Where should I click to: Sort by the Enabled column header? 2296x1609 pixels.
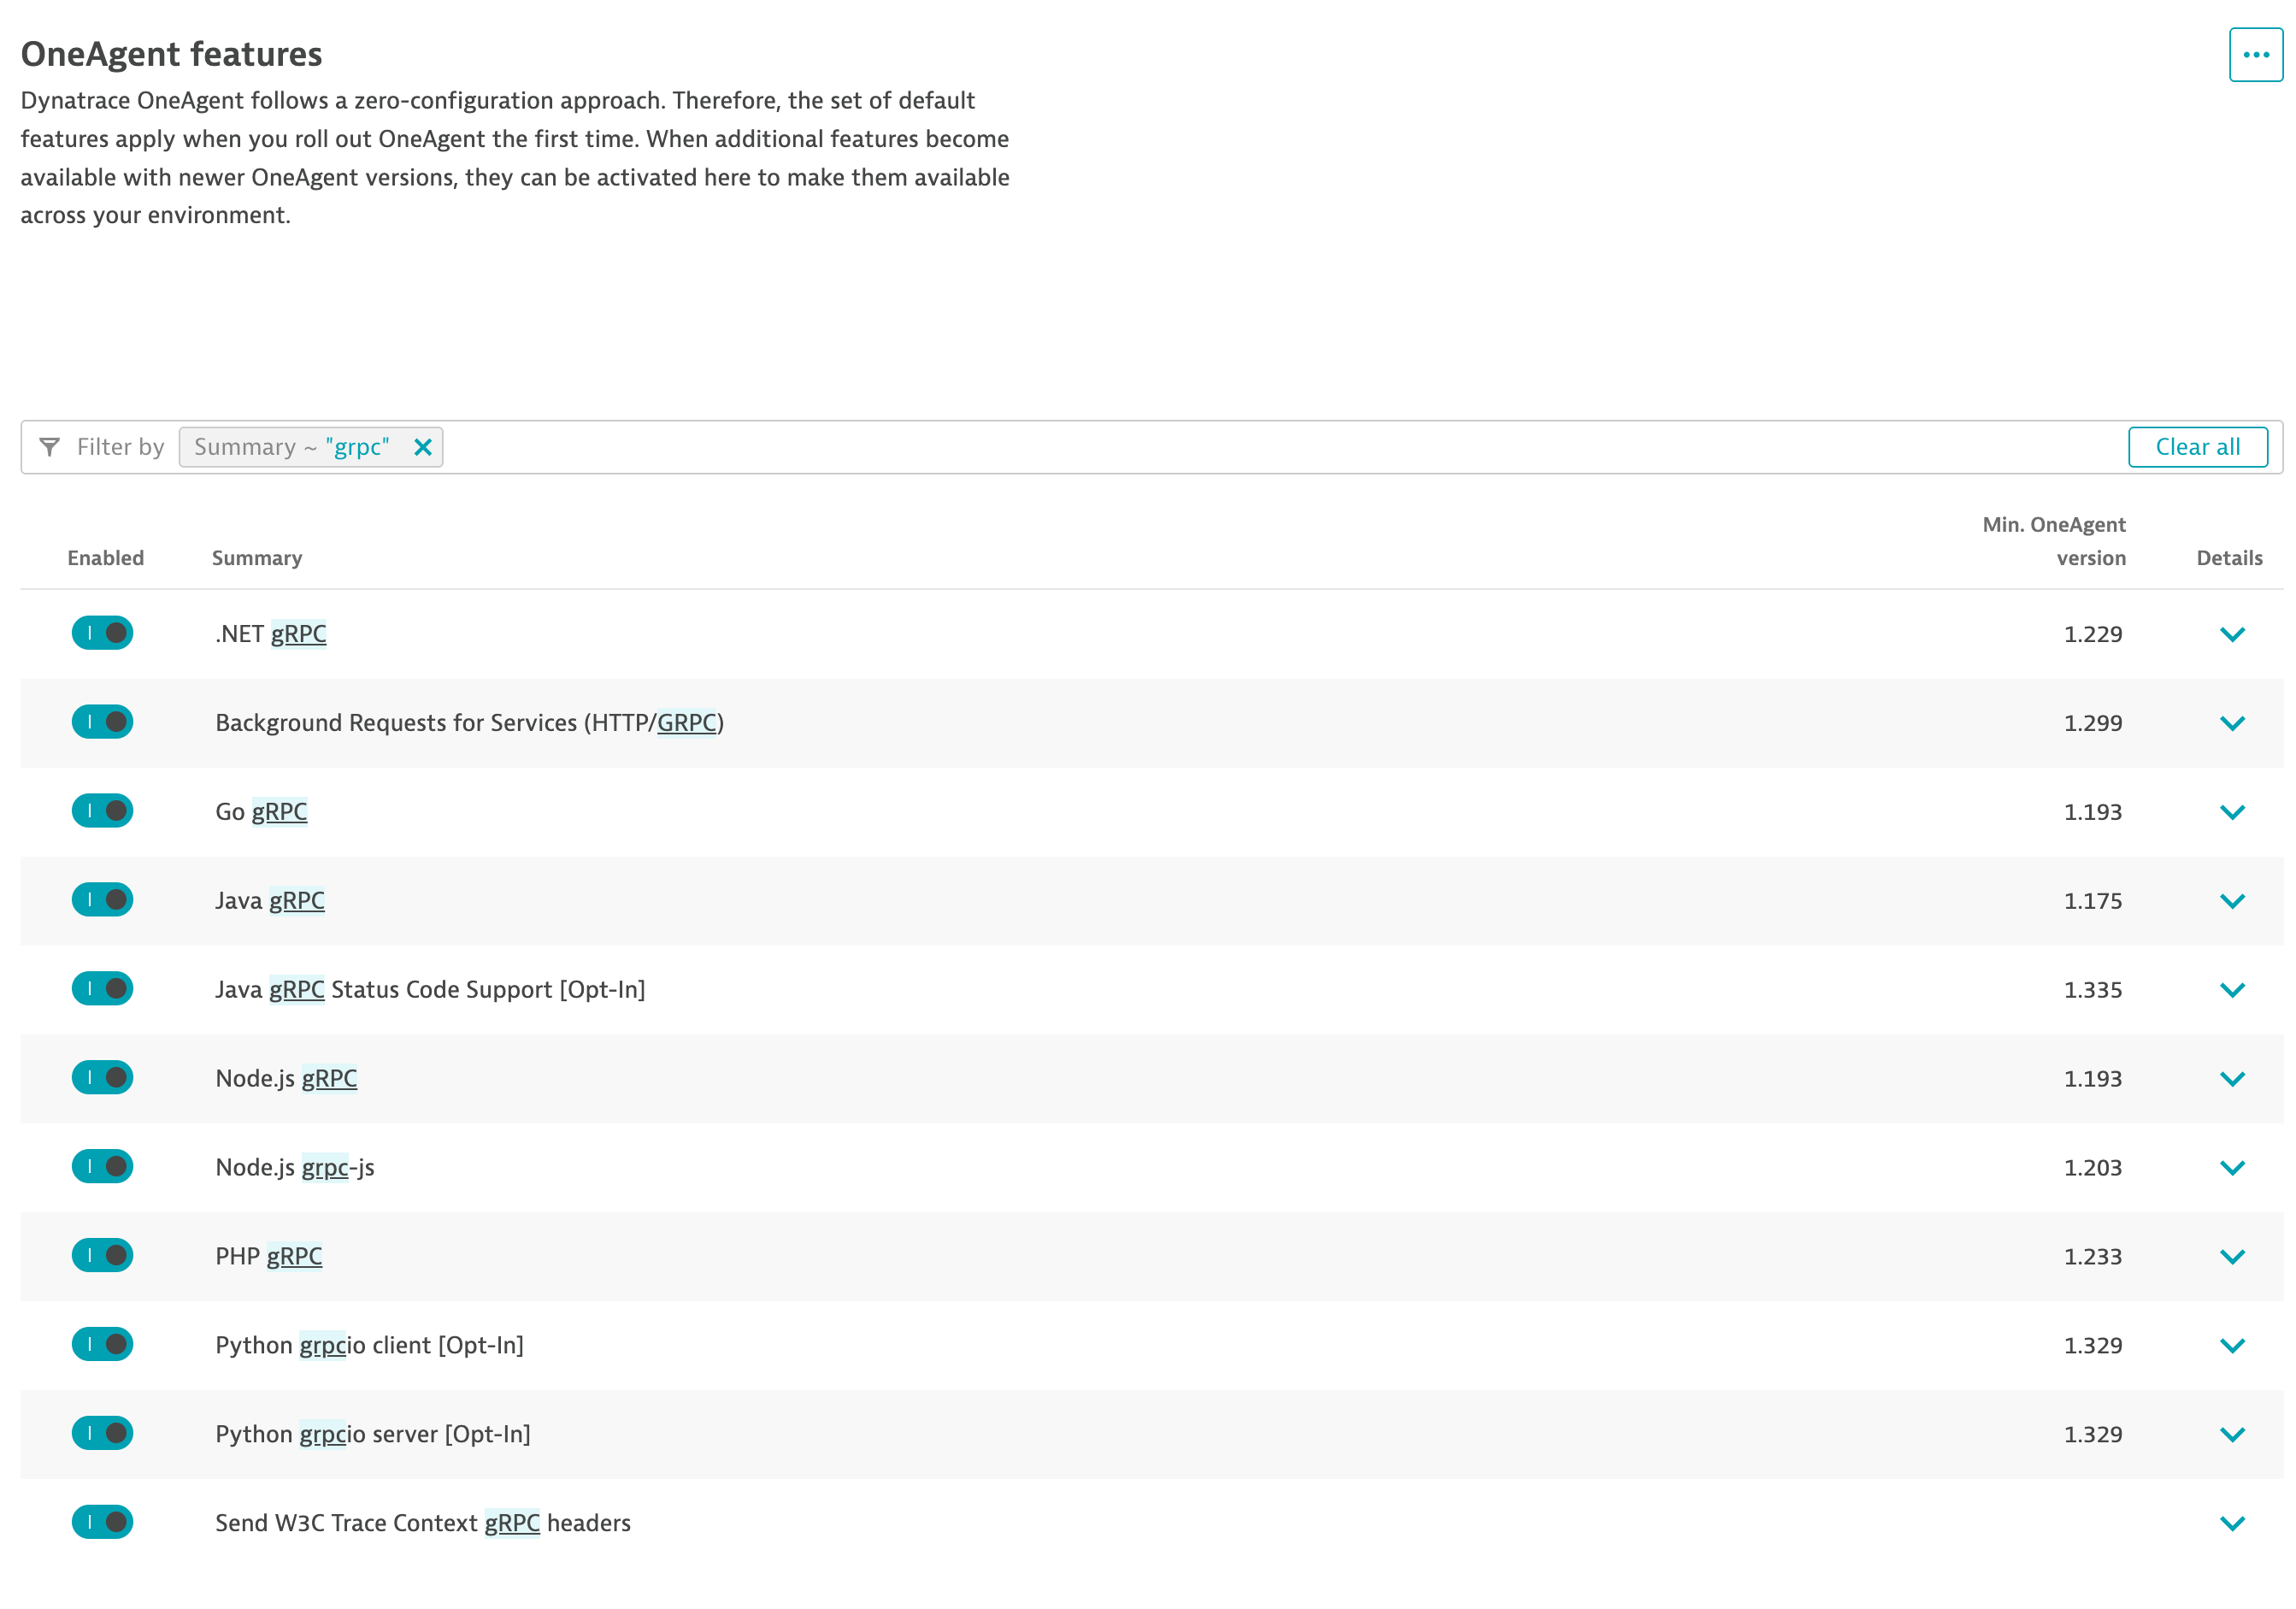[105, 558]
